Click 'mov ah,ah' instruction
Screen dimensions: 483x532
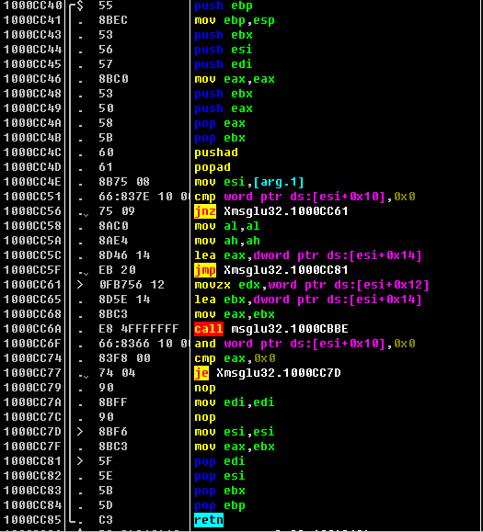click(x=227, y=241)
